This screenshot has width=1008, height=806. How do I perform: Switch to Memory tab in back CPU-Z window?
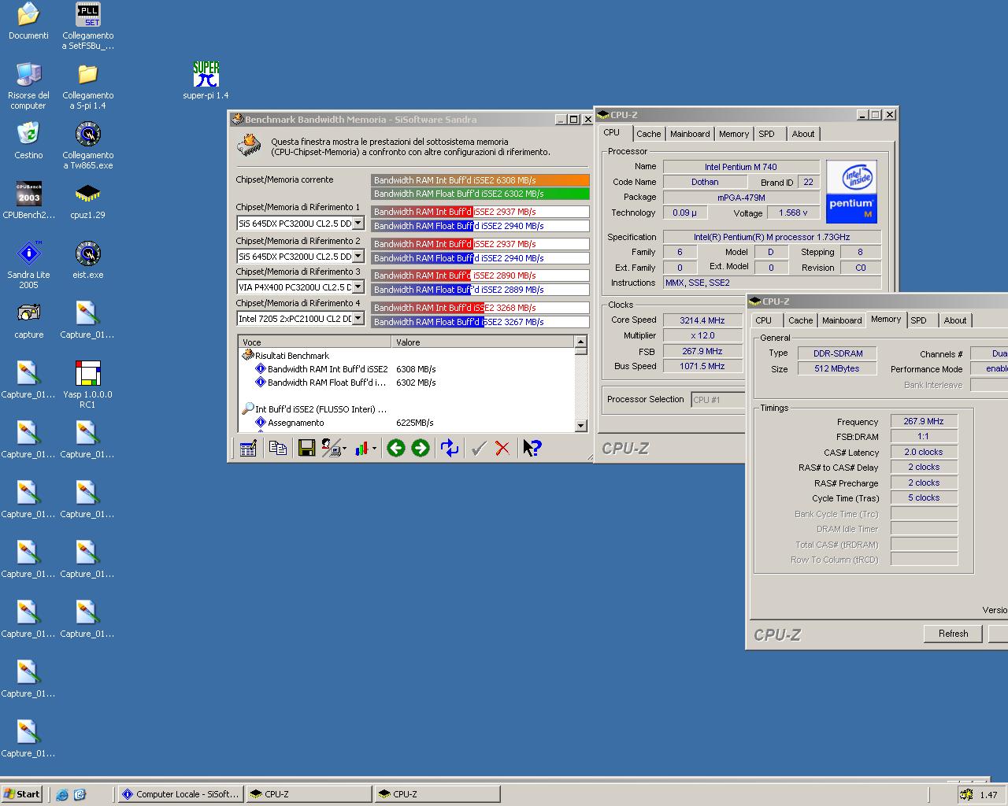point(734,134)
